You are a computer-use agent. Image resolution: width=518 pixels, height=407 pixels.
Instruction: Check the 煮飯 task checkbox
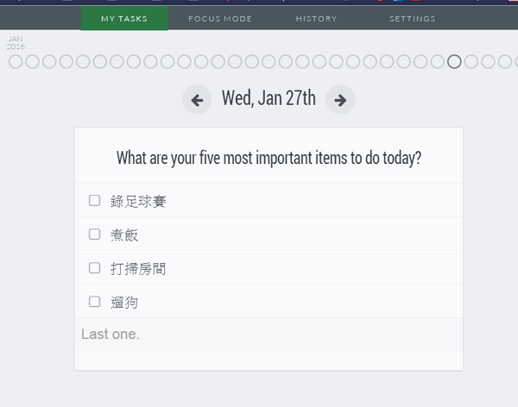(x=95, y=235)
